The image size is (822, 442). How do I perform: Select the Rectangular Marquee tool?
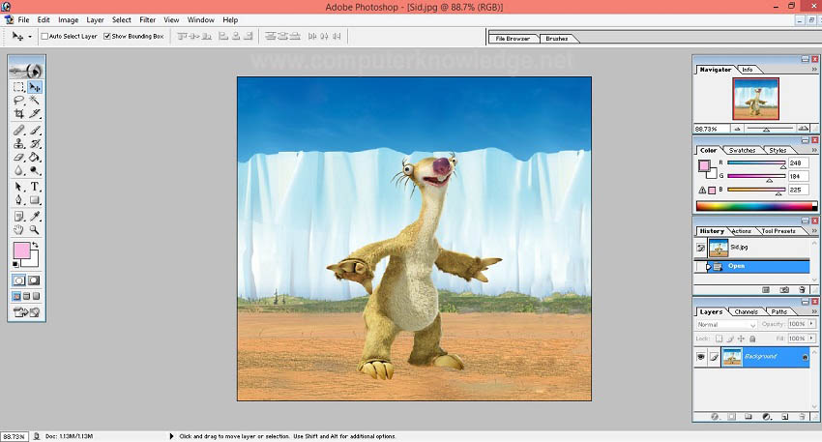point(19,87)
